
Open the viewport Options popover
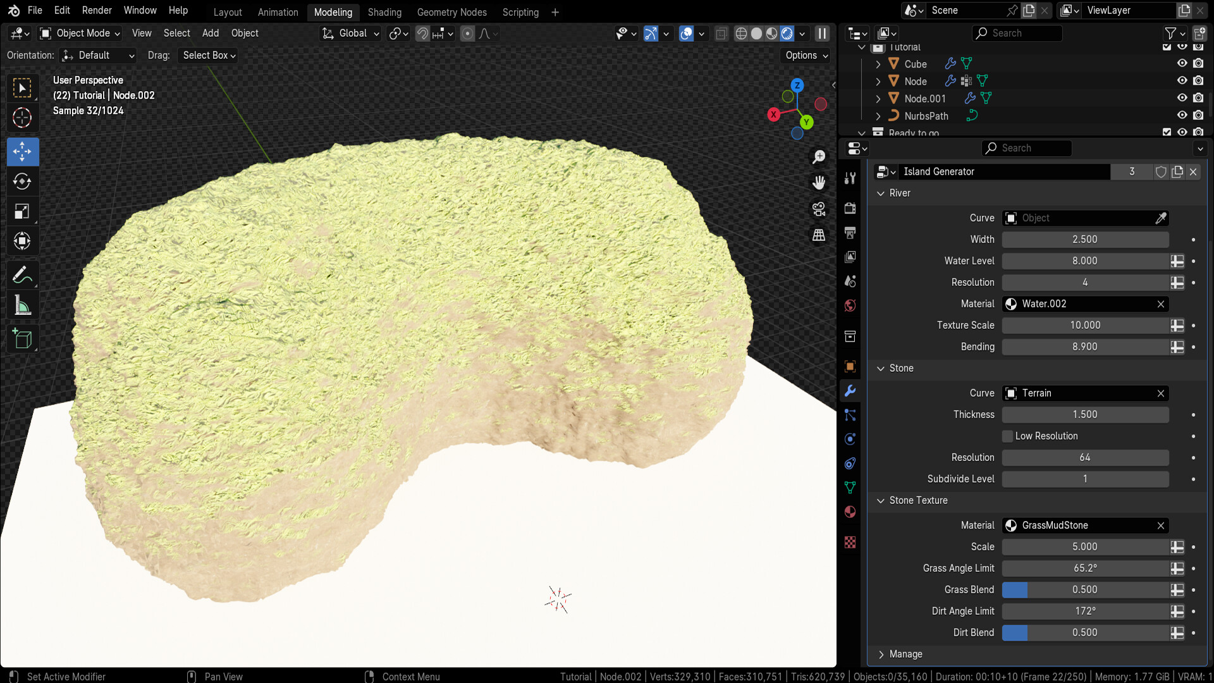click(x=804, y=55)
